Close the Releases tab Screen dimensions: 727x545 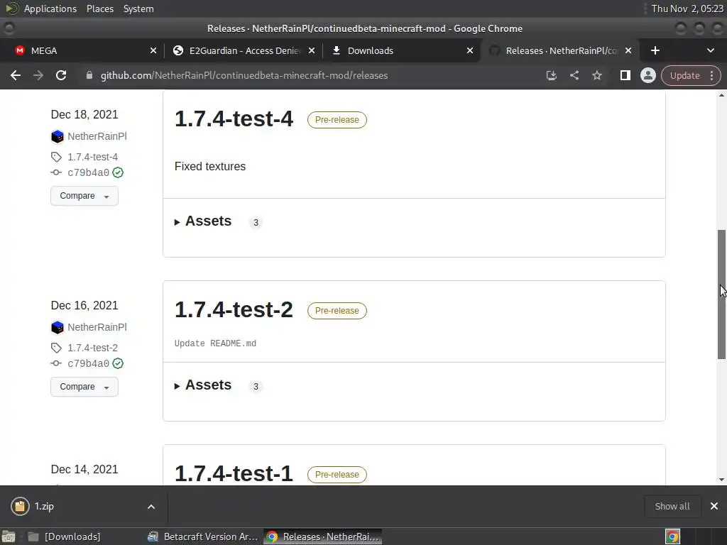tap(628, 50)
